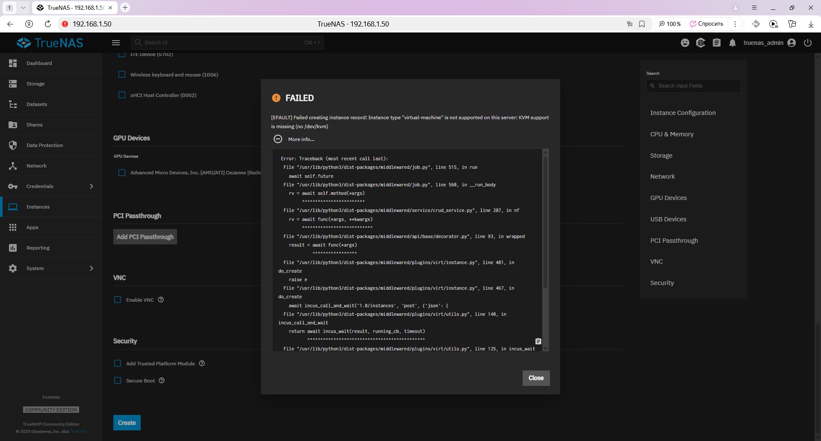Copy the traceback to clipboard
Screen dimensions: 821x441
point(538,341)
